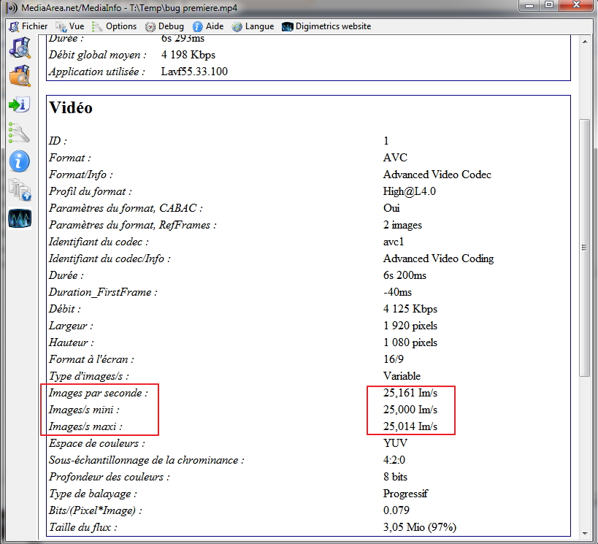Viewport: 598px width, 544px height.
Task: Select the '25,014 Im/s' maximum value
Action: [x=410, y=426]
